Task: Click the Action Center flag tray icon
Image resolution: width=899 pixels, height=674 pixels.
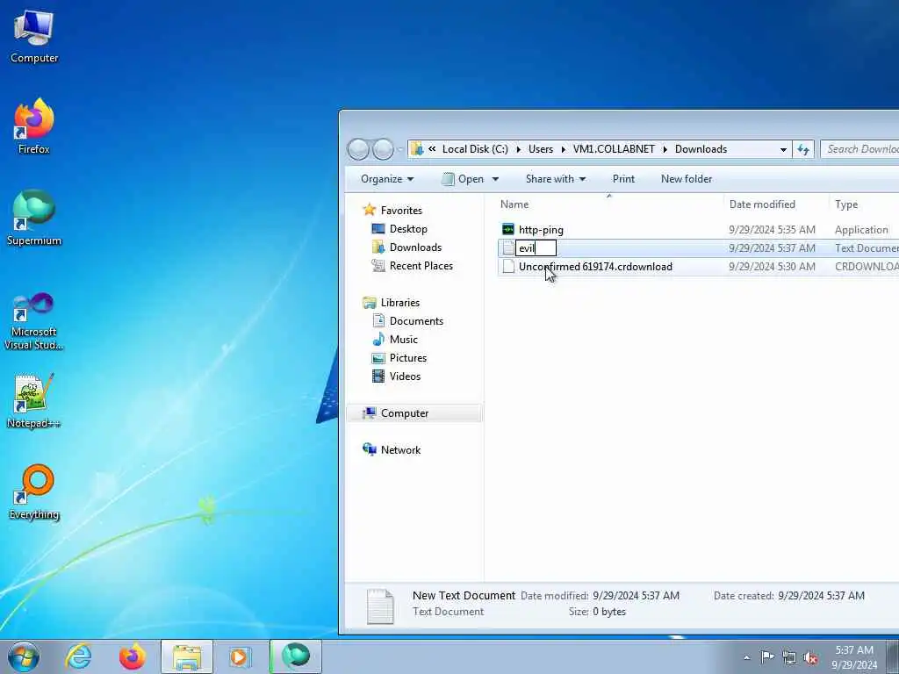Action: [767, 656]
